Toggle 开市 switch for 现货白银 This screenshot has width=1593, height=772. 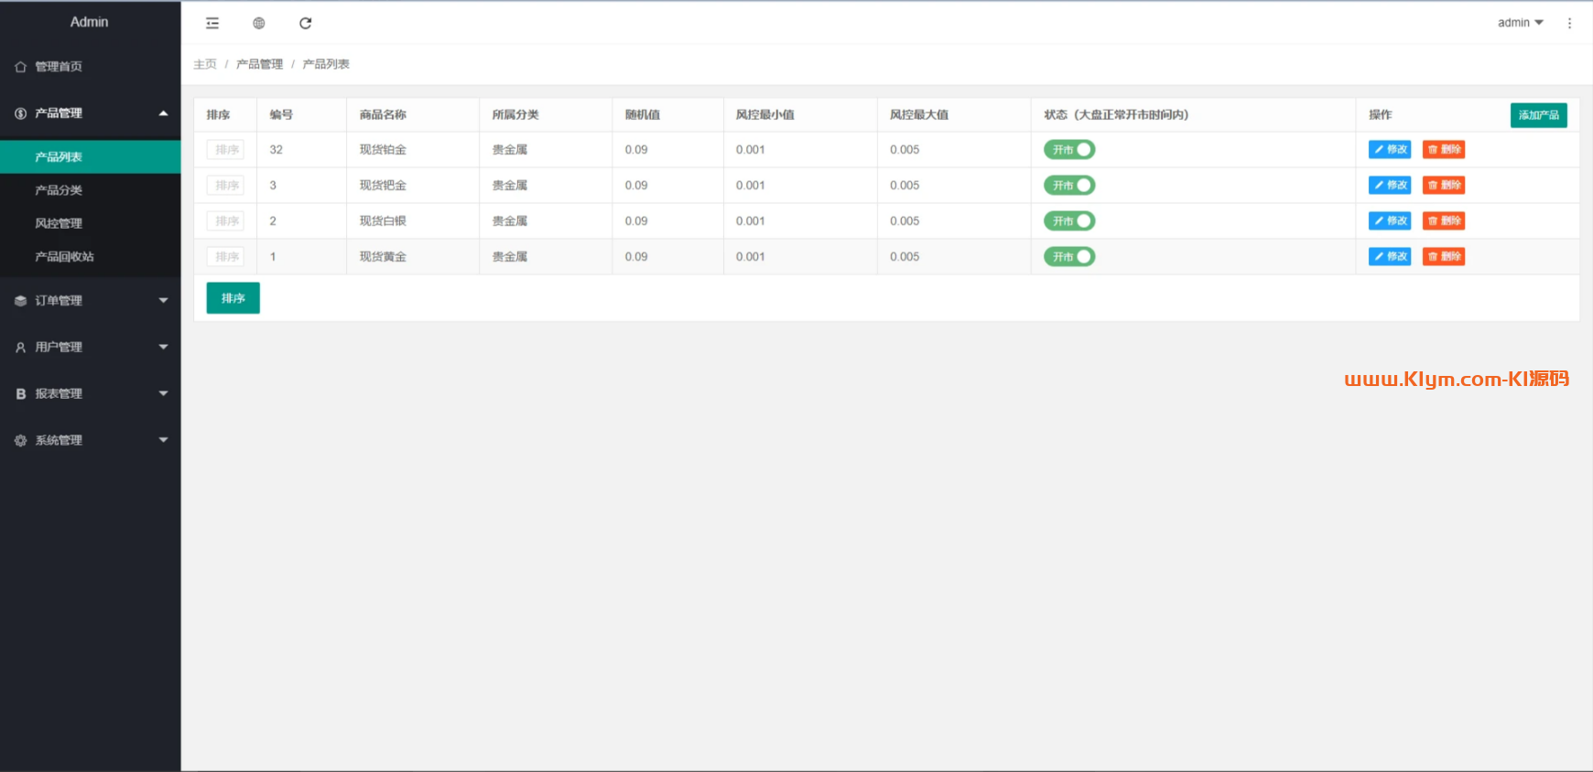tap(1069, 220)
